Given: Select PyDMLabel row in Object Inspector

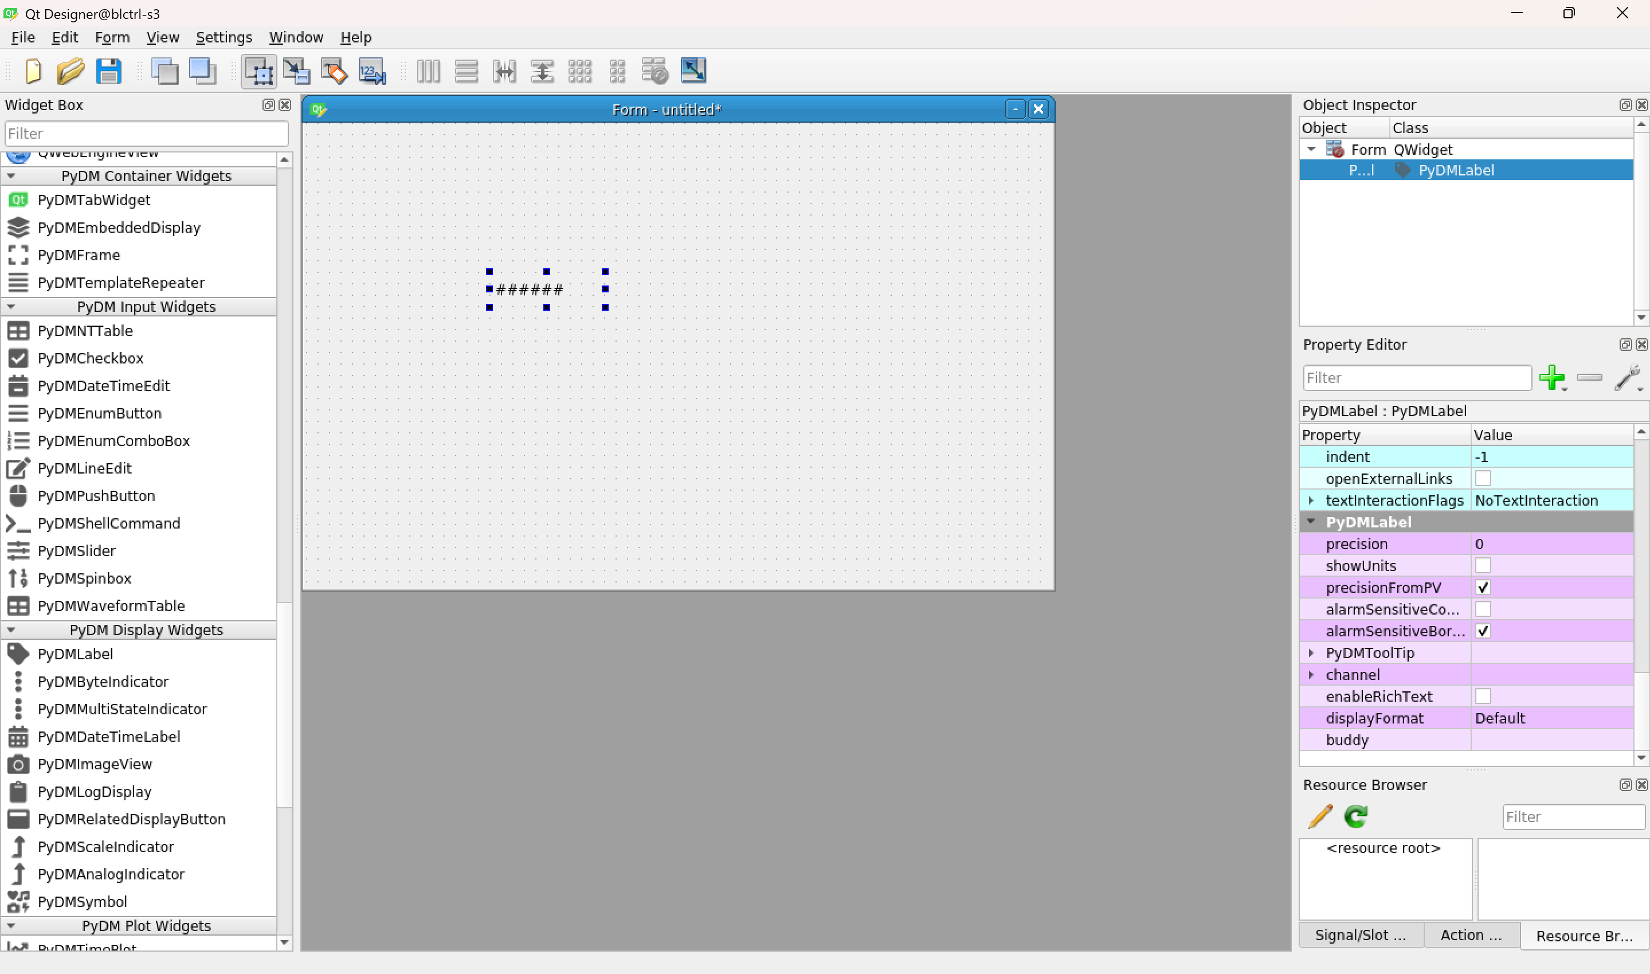Looking at the screenshot, I should click(1456, 170).
